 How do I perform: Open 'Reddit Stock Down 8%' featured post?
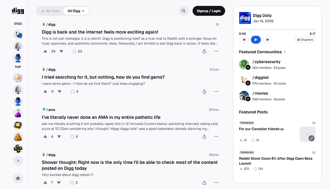(276, 161)
